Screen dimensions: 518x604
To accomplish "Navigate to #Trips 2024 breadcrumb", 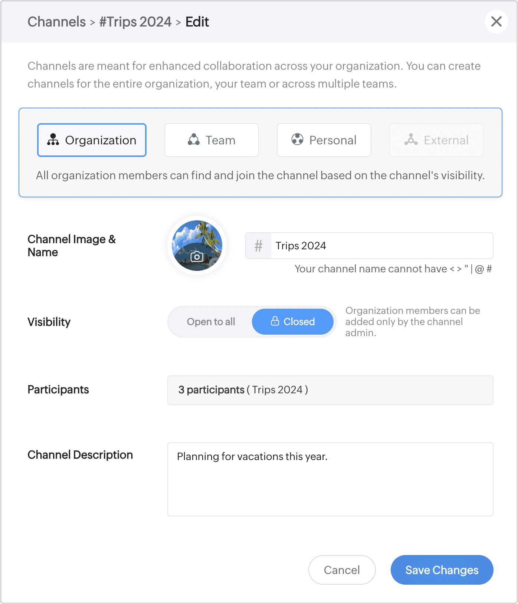I will point(135,22).
